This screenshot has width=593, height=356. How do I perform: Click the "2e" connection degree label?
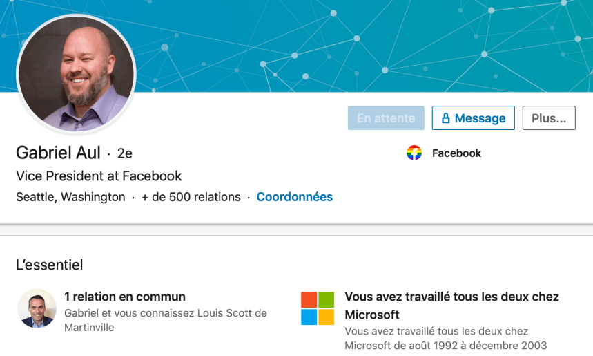pos(125,153)
